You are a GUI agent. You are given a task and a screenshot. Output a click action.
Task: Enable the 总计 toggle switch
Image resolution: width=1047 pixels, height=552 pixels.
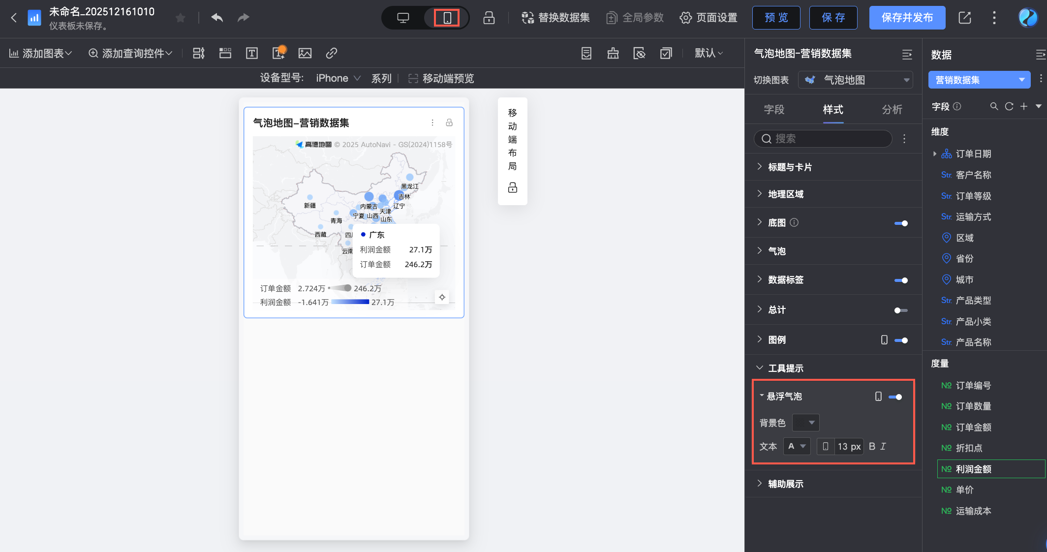[x=901, y=310]
